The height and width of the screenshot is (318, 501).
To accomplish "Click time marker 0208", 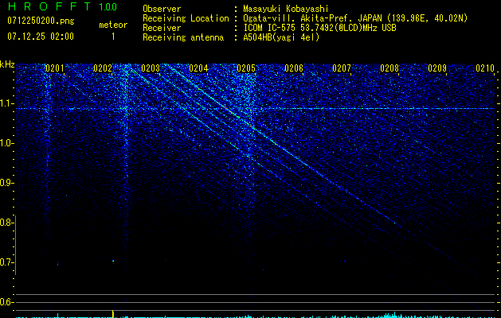I will point(389,68).
